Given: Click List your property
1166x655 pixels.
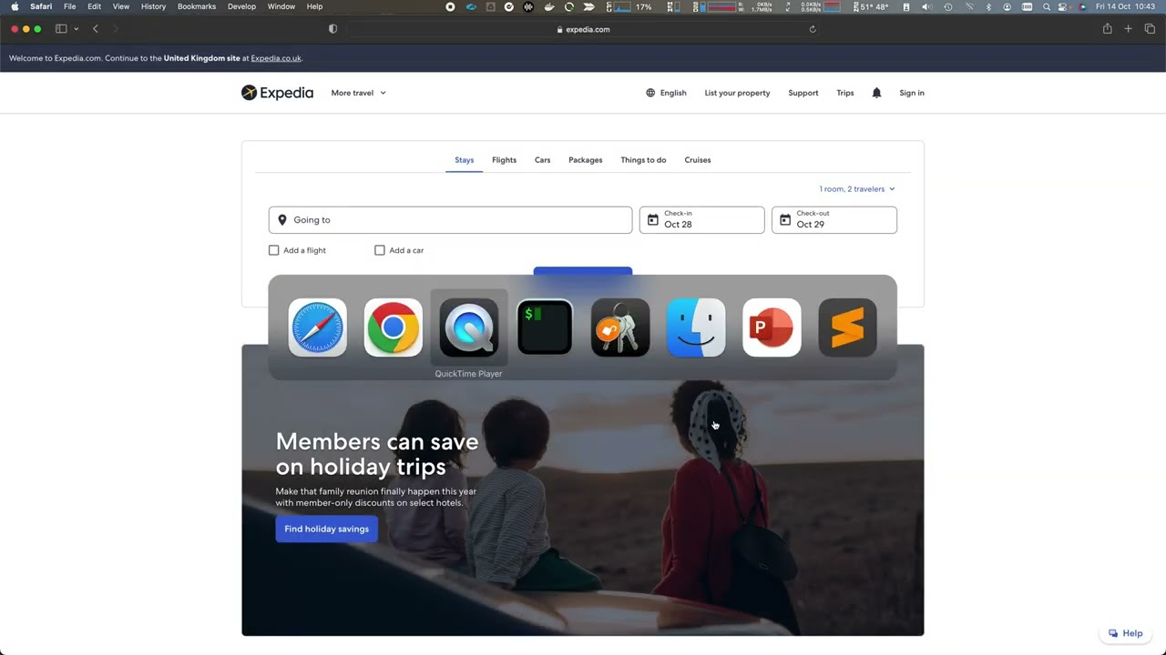Looking at the screenshot, I should (x=737, y=93).
